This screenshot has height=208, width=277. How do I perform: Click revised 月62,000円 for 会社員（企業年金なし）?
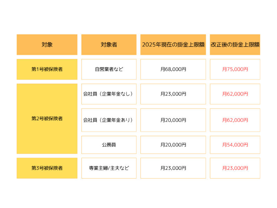(235, 94)
